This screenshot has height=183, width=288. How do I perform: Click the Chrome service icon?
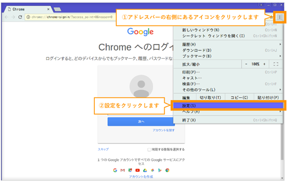[x=167, y=171]
